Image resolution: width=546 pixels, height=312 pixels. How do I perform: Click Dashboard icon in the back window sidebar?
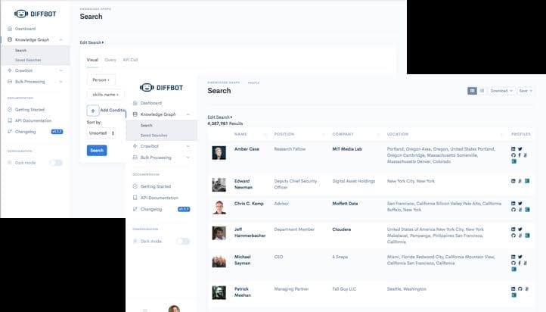tap(9, 29)
